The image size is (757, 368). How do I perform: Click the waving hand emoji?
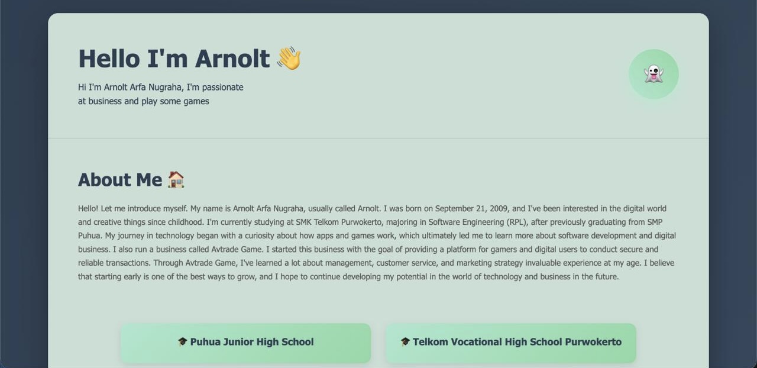[289, 59]
